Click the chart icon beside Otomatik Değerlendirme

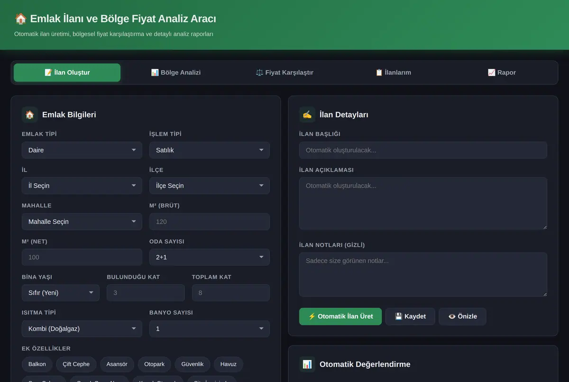coord(307,364)
